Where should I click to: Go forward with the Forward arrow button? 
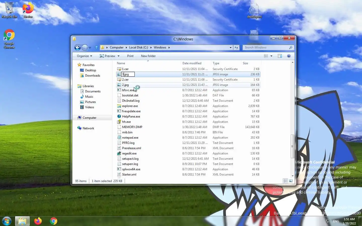coord(85,47)
